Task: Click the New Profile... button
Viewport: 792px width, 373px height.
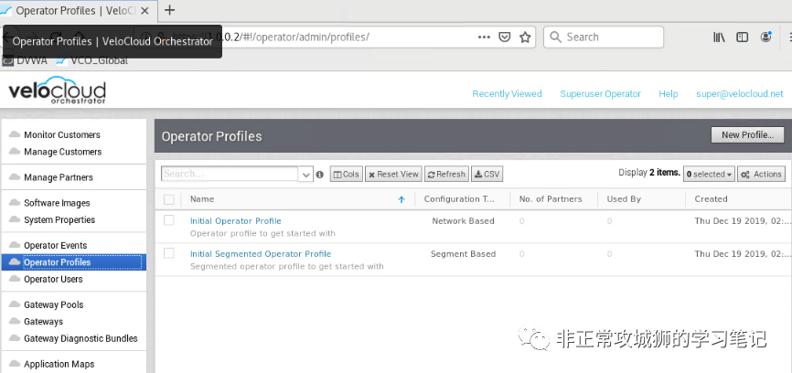Action: pos(747,134)
